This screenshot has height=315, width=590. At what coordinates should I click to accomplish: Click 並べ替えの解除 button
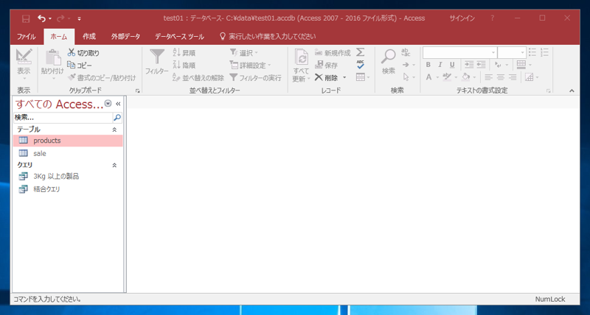tap(198, 78)
